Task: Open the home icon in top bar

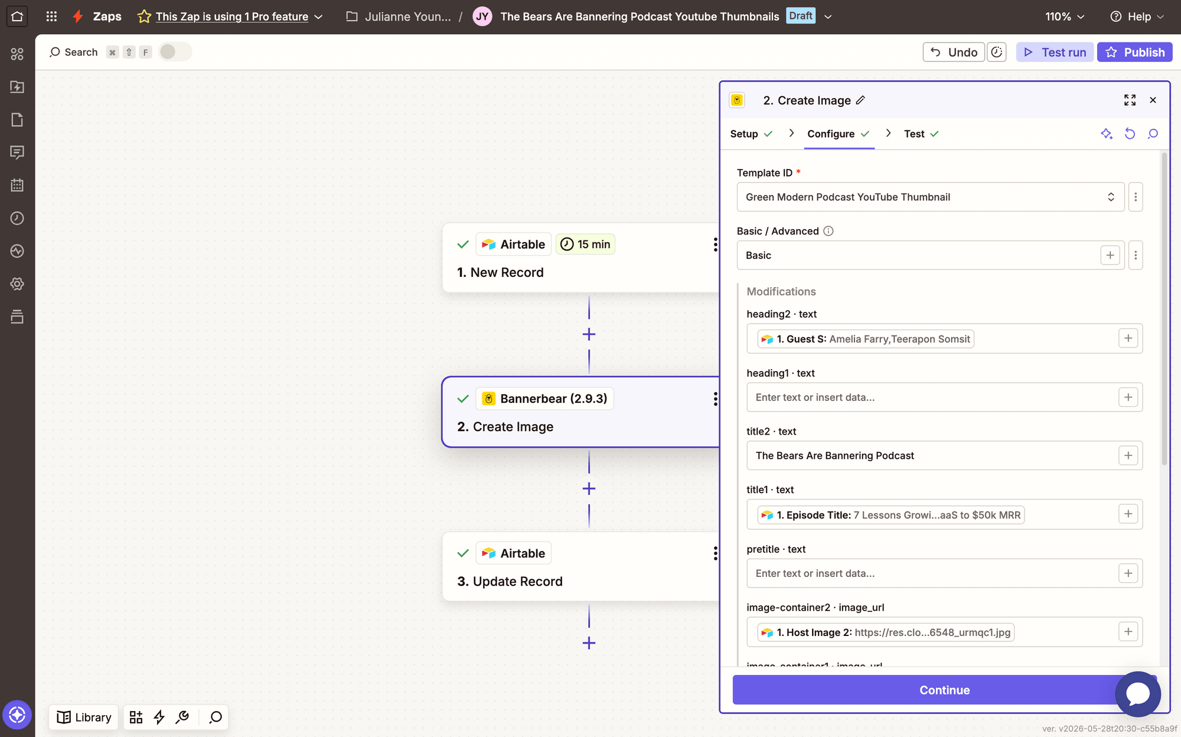Action: [17, 17]
